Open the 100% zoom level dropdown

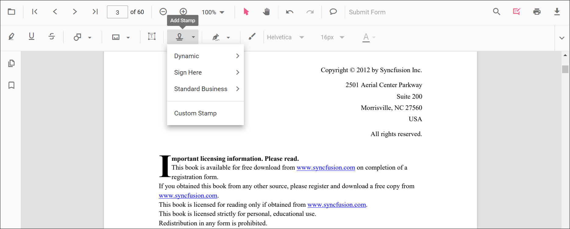click(x=213, y=12)
